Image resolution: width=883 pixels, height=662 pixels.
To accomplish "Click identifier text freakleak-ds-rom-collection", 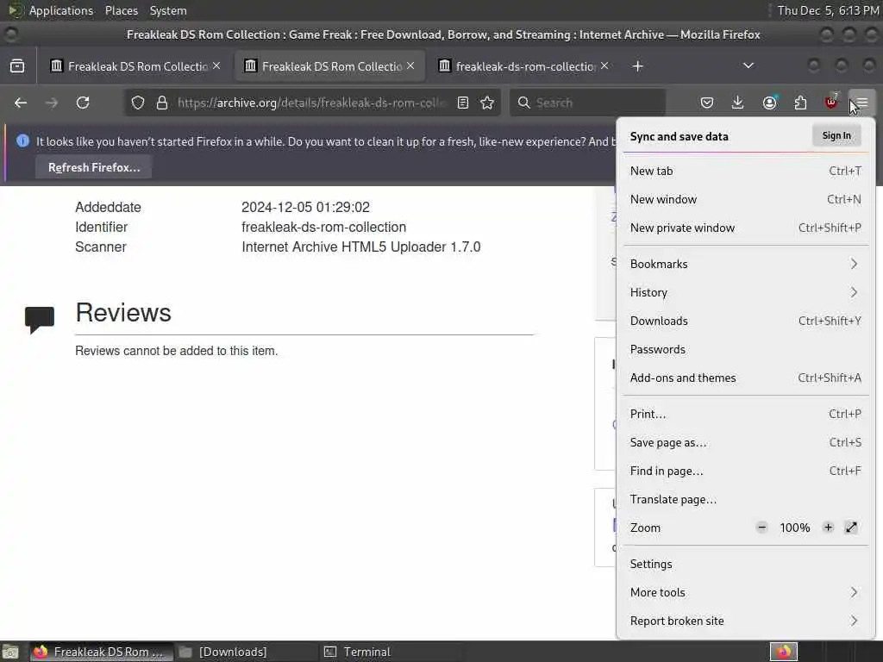I will (324, 228).
